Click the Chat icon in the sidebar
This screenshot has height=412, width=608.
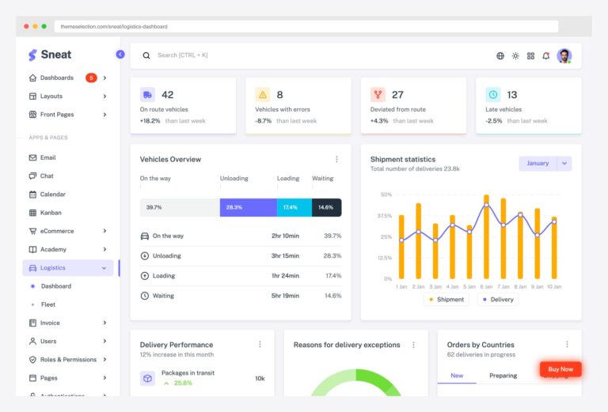(x=32, y=176)
